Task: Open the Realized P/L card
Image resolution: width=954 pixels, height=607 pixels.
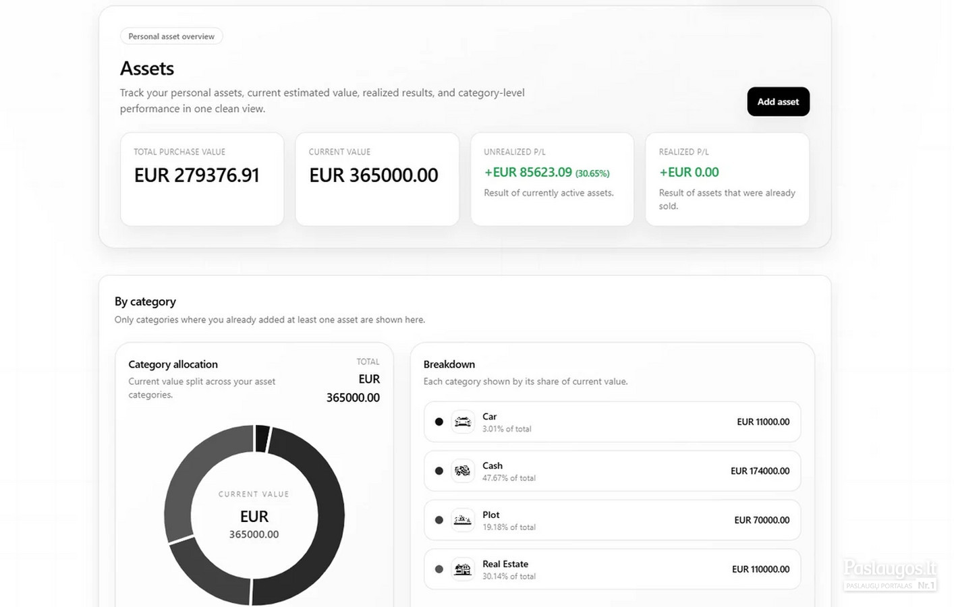Action: (x=727, y=179)
